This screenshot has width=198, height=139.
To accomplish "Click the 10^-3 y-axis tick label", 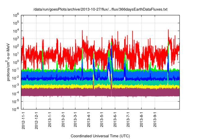I will pos(15,86).
